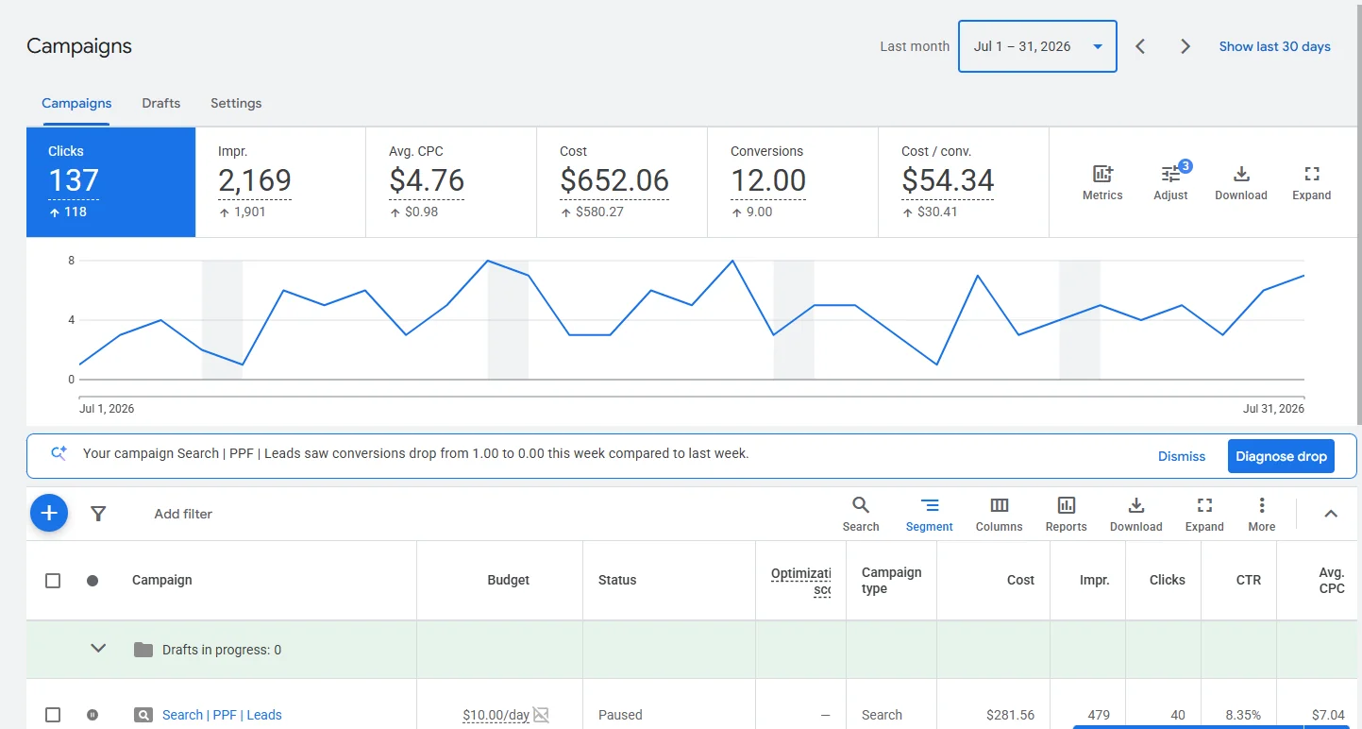The image size is (1362, 729).
Task: Change the Cost / conv. scorecard metric
Action: point(964,182)
